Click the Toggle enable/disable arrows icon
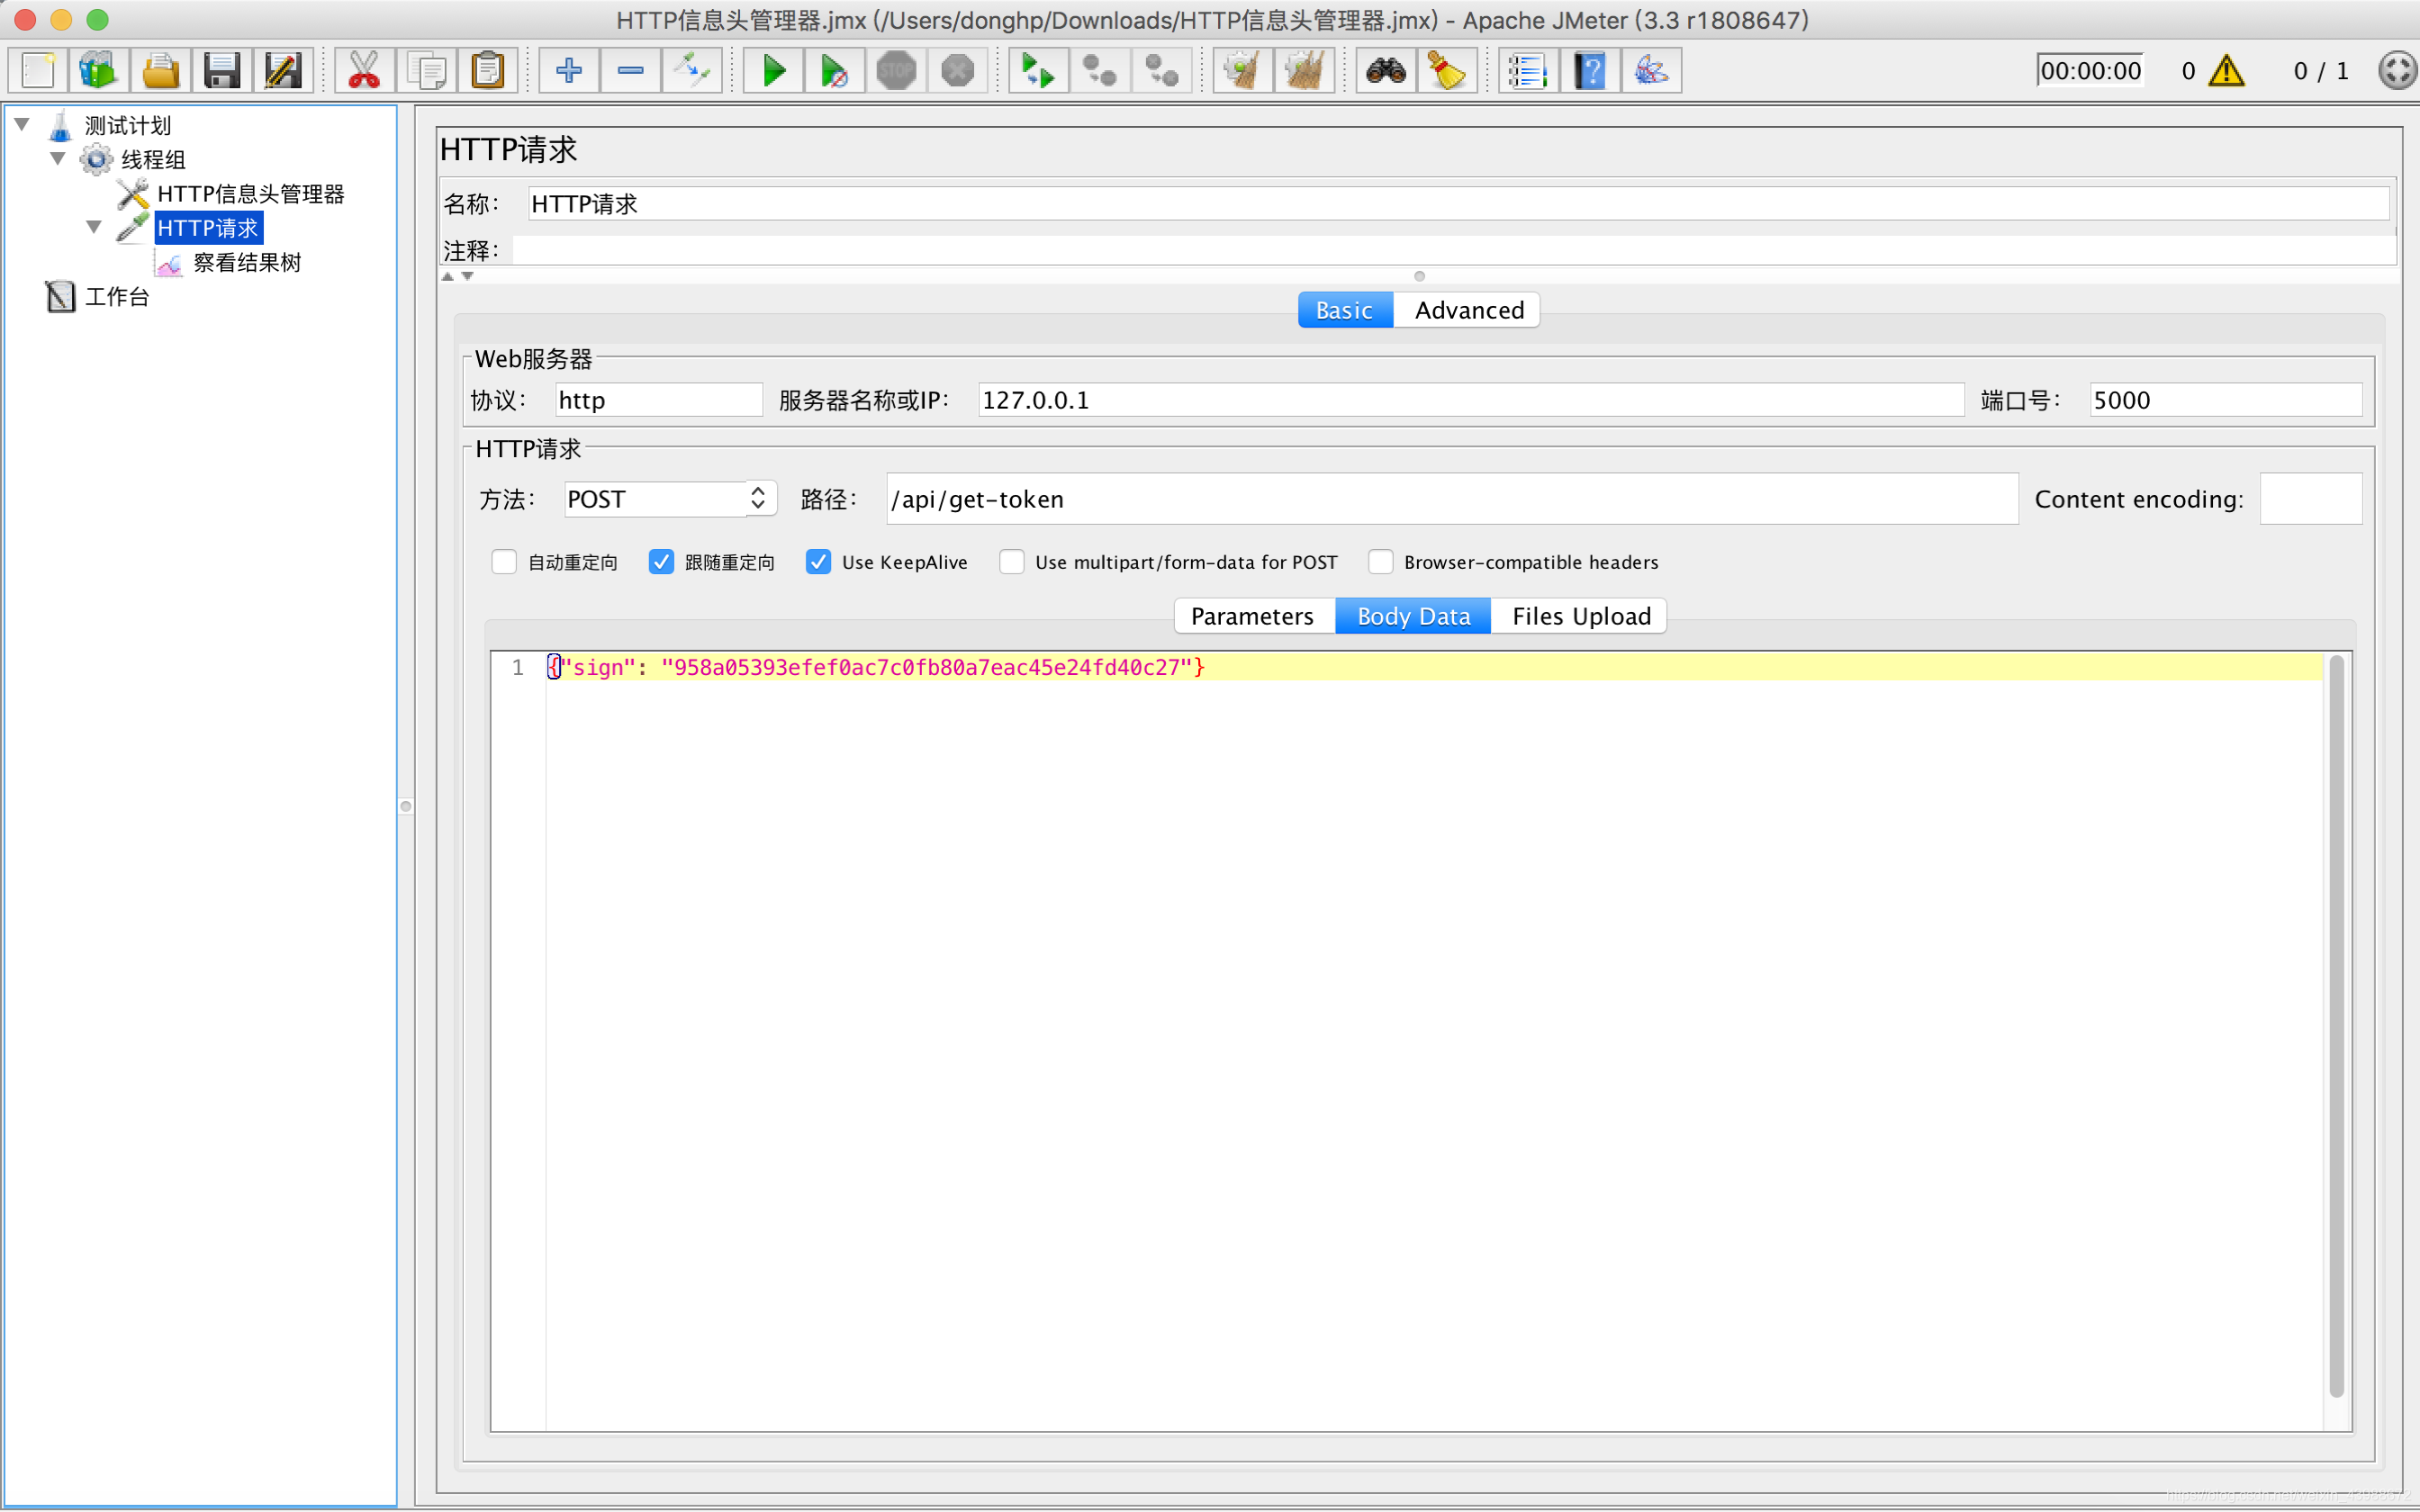 point(692,71)
